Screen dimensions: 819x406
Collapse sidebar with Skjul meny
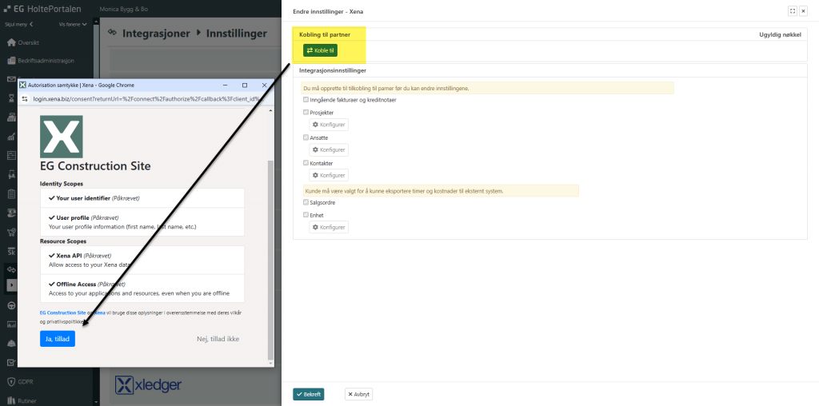point(19,25)
